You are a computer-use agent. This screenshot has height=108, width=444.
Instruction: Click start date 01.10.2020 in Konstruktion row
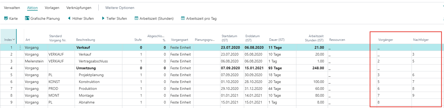230,82
